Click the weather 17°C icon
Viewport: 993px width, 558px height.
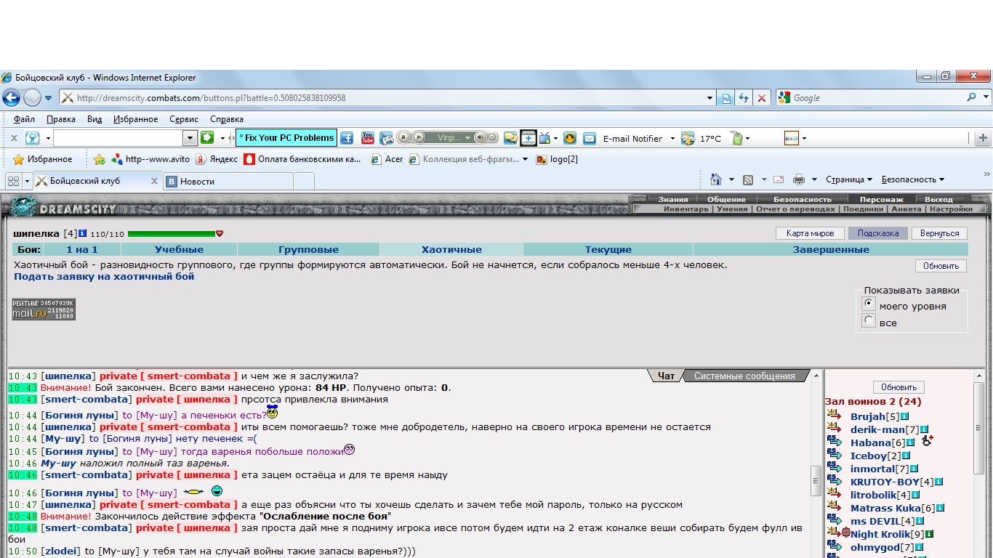click(x=688, y=138)
